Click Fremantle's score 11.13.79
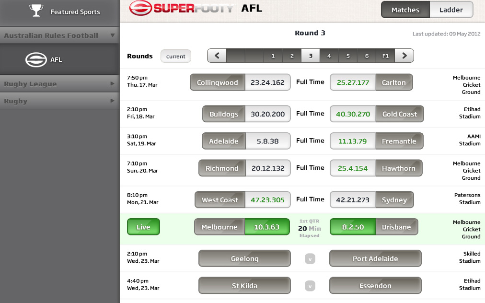This screenshot has height=303, width=485. coord(353,141)
